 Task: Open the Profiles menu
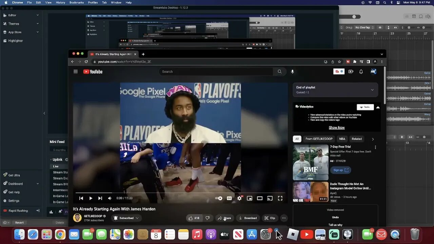tap(93, 2)
